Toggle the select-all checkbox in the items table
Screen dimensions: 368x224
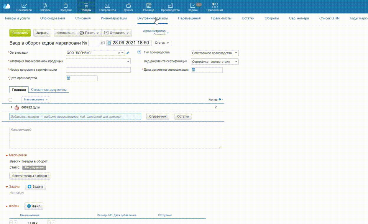click(x=11, y=100)
